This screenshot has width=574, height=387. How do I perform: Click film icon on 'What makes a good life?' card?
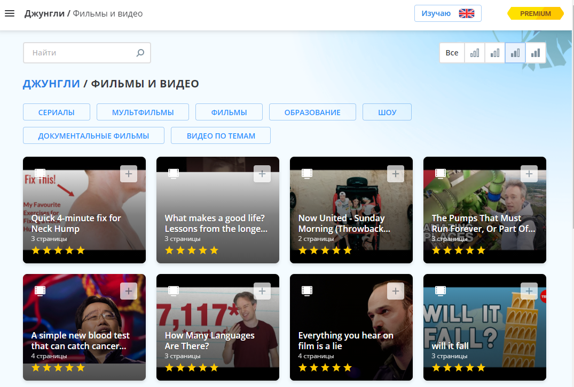pyautogui.click(x=174, y=173)
